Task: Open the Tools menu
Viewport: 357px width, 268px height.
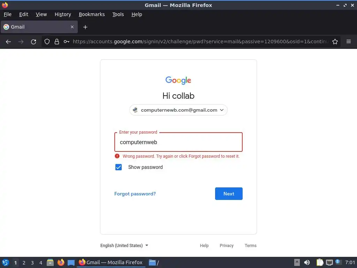Action: [118, 14]
